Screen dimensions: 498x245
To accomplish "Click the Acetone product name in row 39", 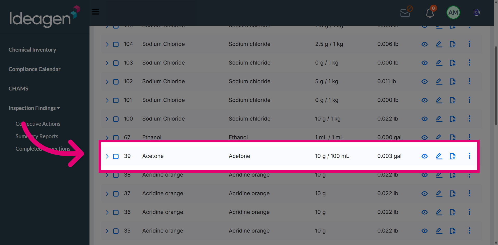I will pos(153,156).
